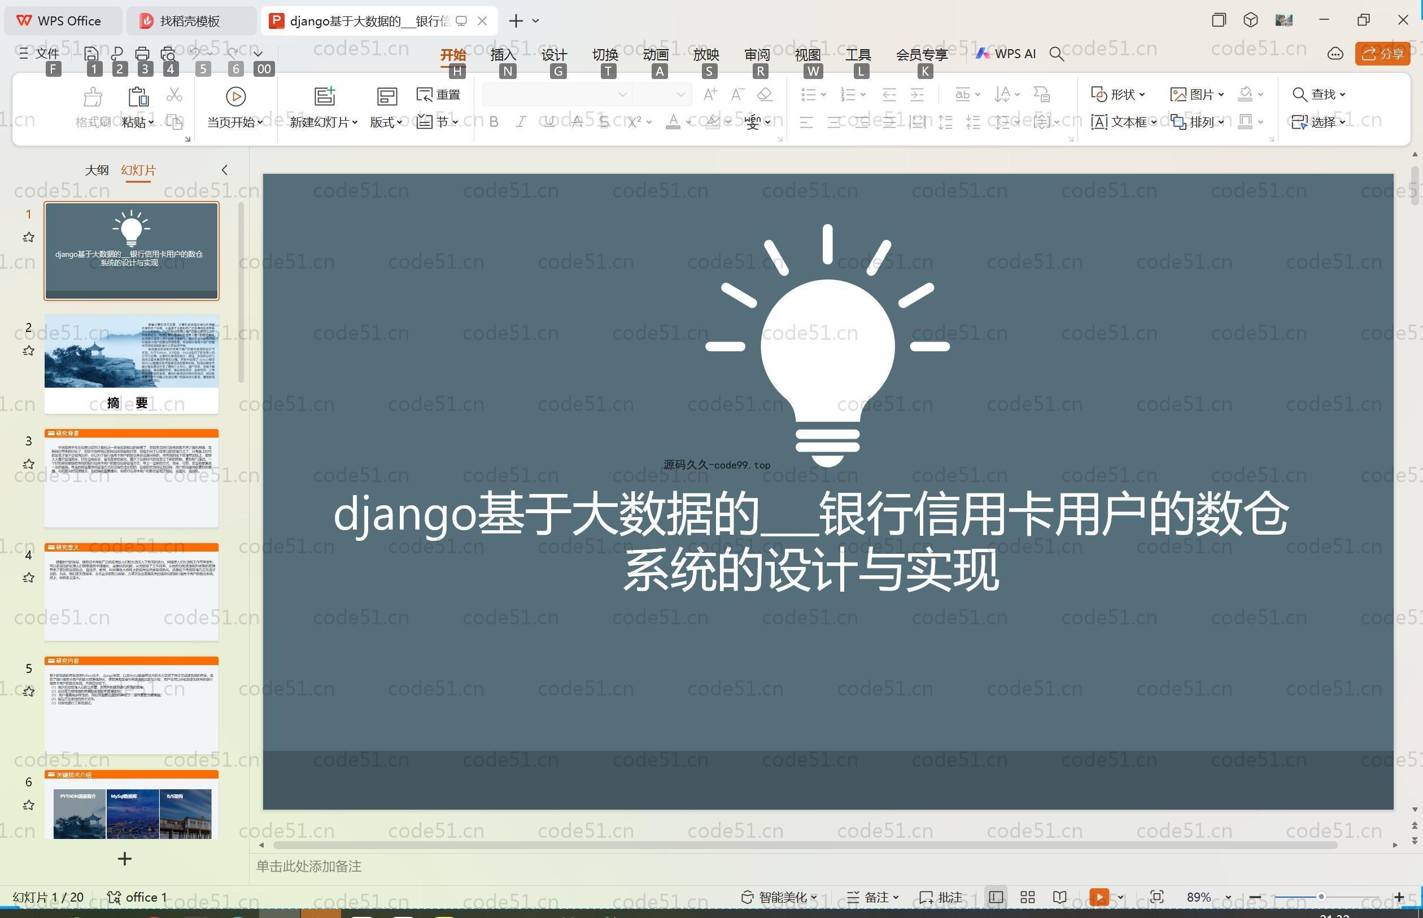Start slideshow from current page 当页开始

pyautogui.click(x=235, y=108)
